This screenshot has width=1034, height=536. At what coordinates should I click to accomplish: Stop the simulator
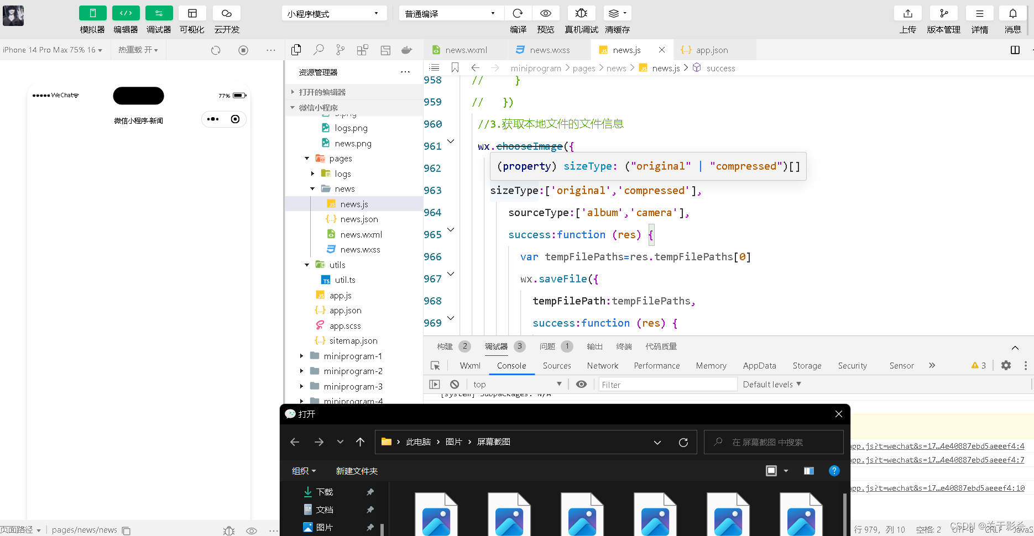(243, 50)
